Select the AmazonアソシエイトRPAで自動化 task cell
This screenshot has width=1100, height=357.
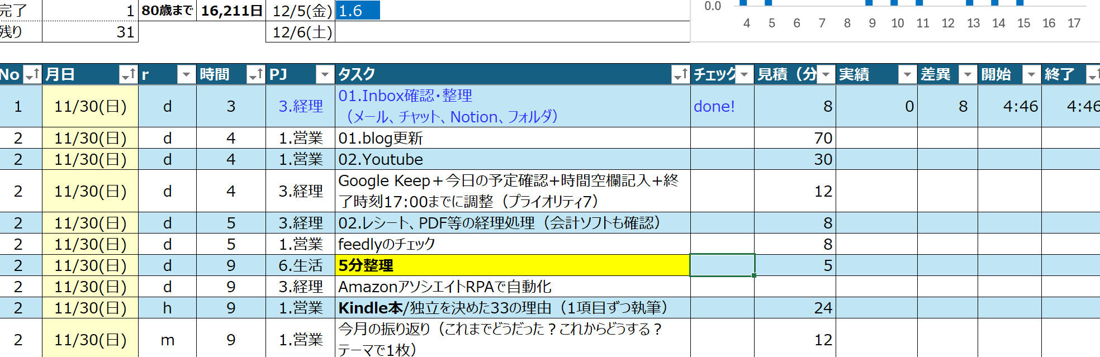(512, 287)
